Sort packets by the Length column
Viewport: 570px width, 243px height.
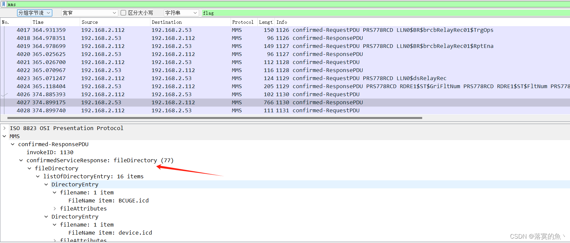(266, 22)
